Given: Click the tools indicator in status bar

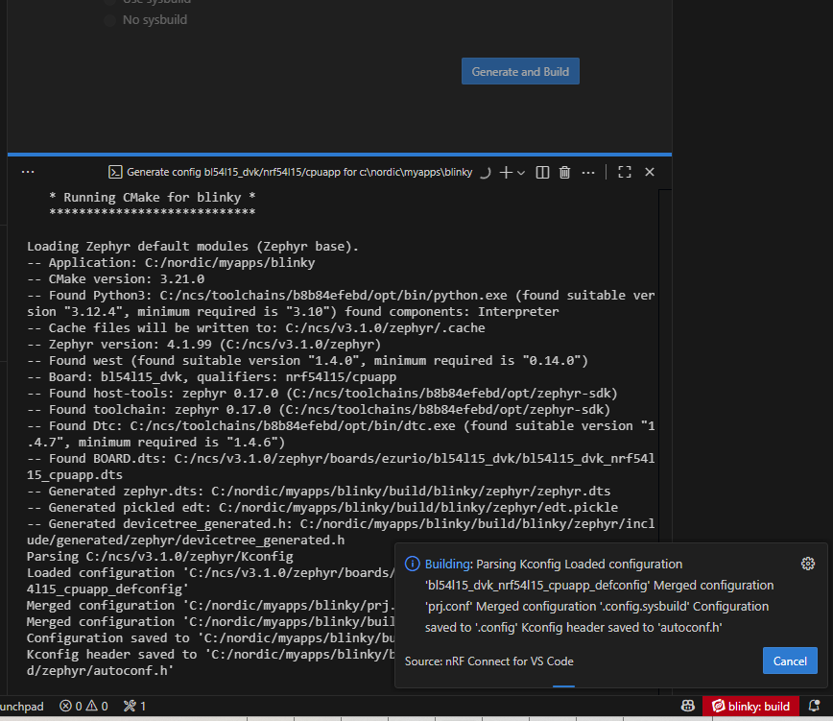Looking at the screenshot, I should 134,707.
